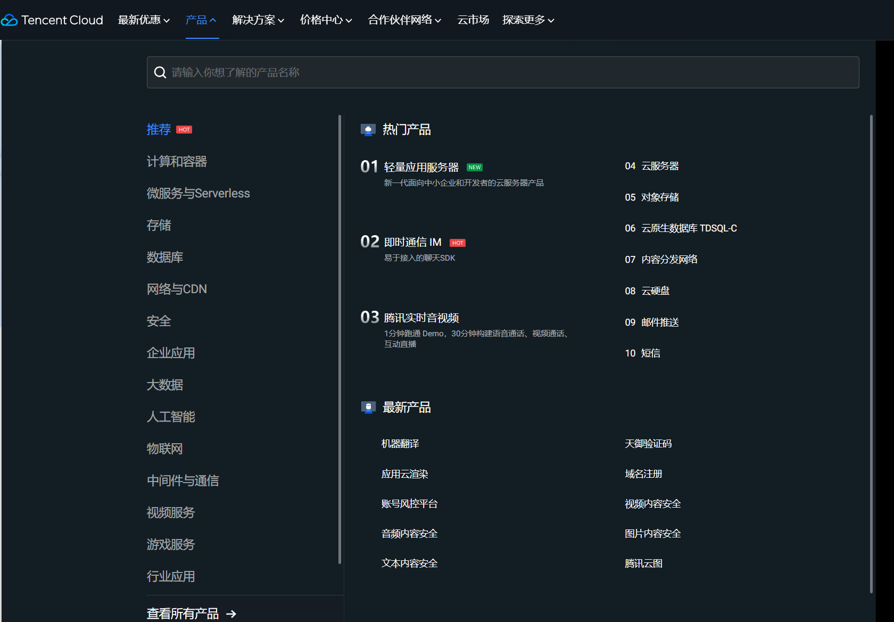Click the 最新产品 section icon
The image size is (894, 622).
click(x=368, y=408)
